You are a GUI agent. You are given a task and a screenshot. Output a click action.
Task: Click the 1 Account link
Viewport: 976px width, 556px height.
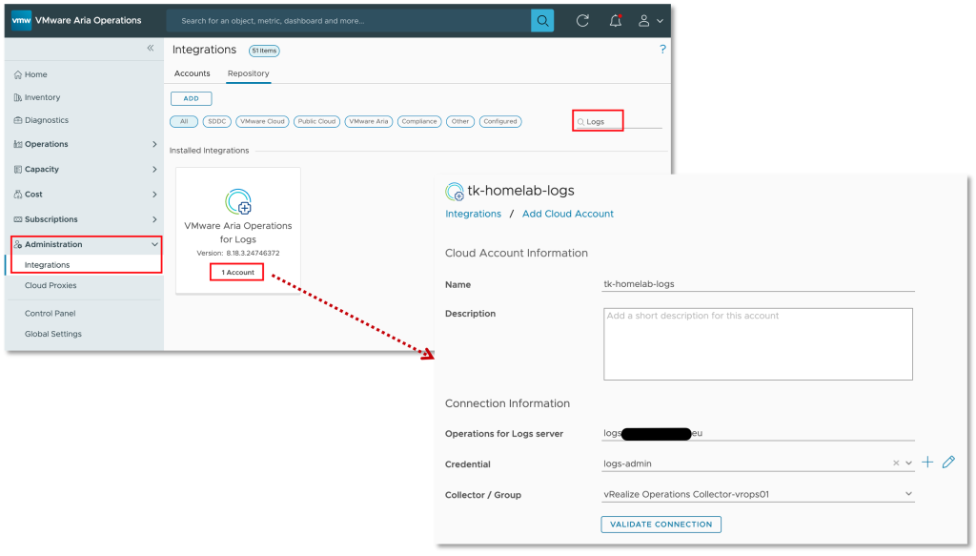click(237, 273)
